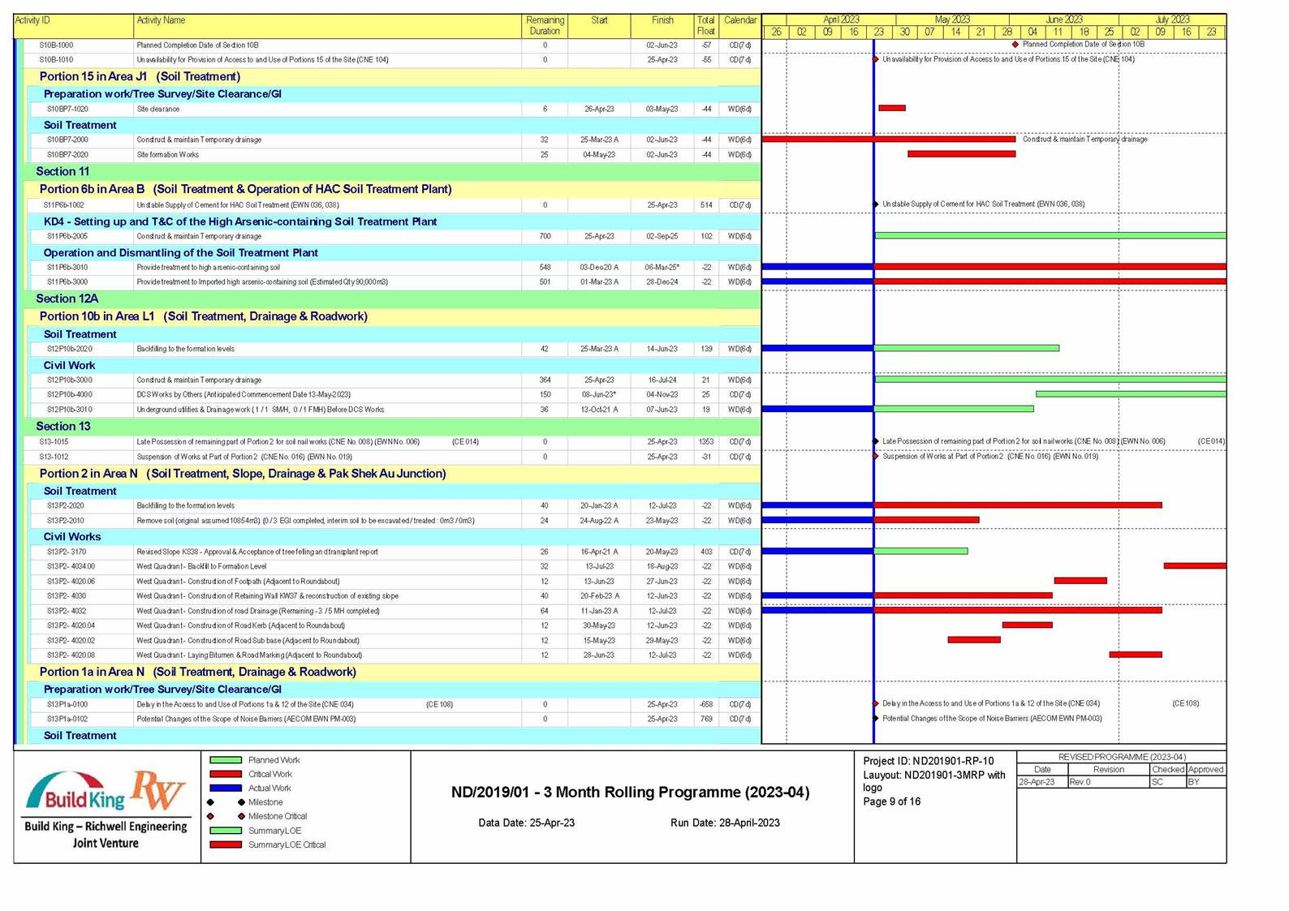
Task: Click the Data Date 25-Apr-23 text
Action: point(526,823)
